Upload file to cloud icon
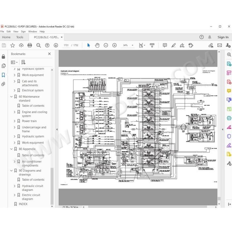Viewport: 232px width, 232px height. [x=21, y=45]
